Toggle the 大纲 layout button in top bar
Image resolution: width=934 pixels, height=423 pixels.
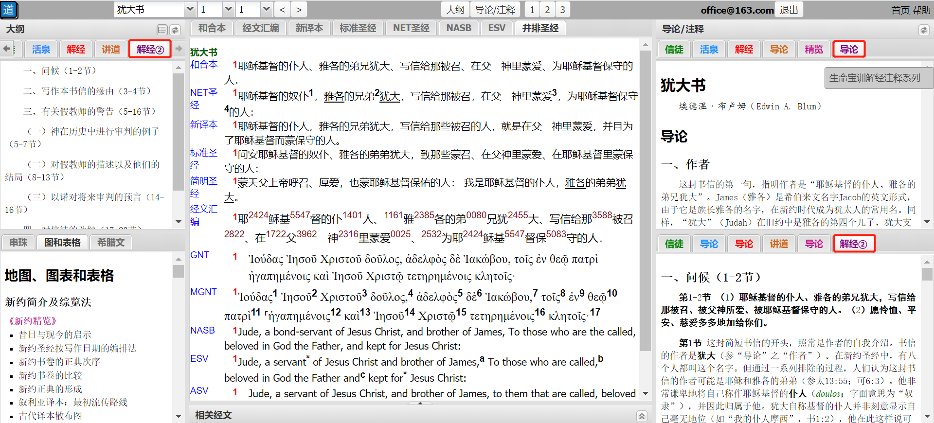click(x=455, y=10)
